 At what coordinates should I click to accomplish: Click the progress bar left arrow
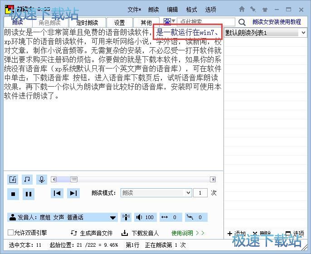tap(54, 180)
